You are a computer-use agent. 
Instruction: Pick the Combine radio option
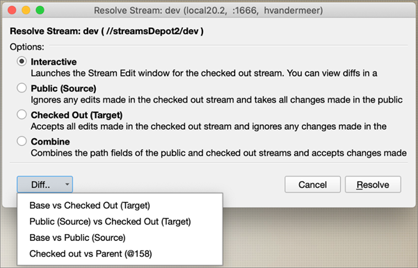(22, 141)
